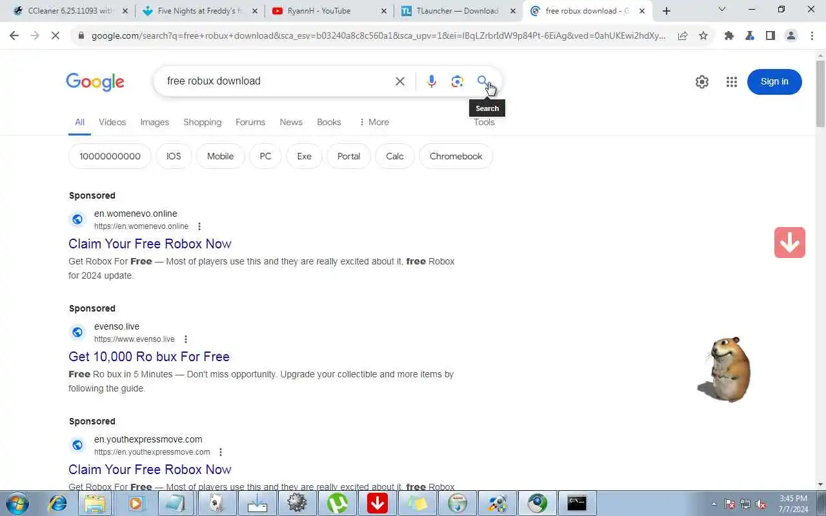Open the command prompt taskbar icon
The height and width of the screenshot is (516, 826).
577,503
